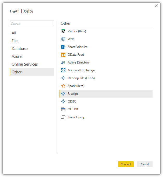Click the R script connector icon
This screenshot has width=163, height=177.
[63, 94]
